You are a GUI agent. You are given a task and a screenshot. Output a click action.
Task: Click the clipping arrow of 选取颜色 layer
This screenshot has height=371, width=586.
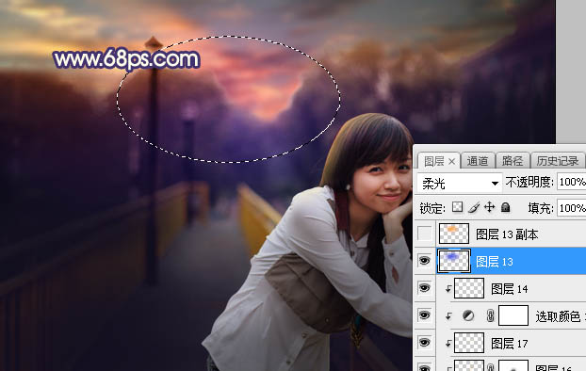448,316
